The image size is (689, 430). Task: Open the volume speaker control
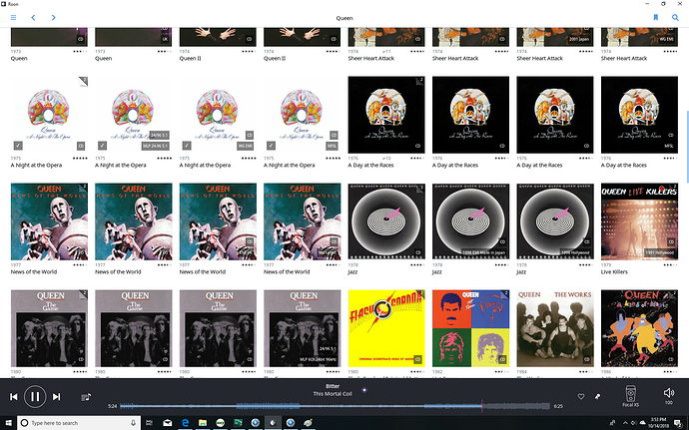[668, 393]
